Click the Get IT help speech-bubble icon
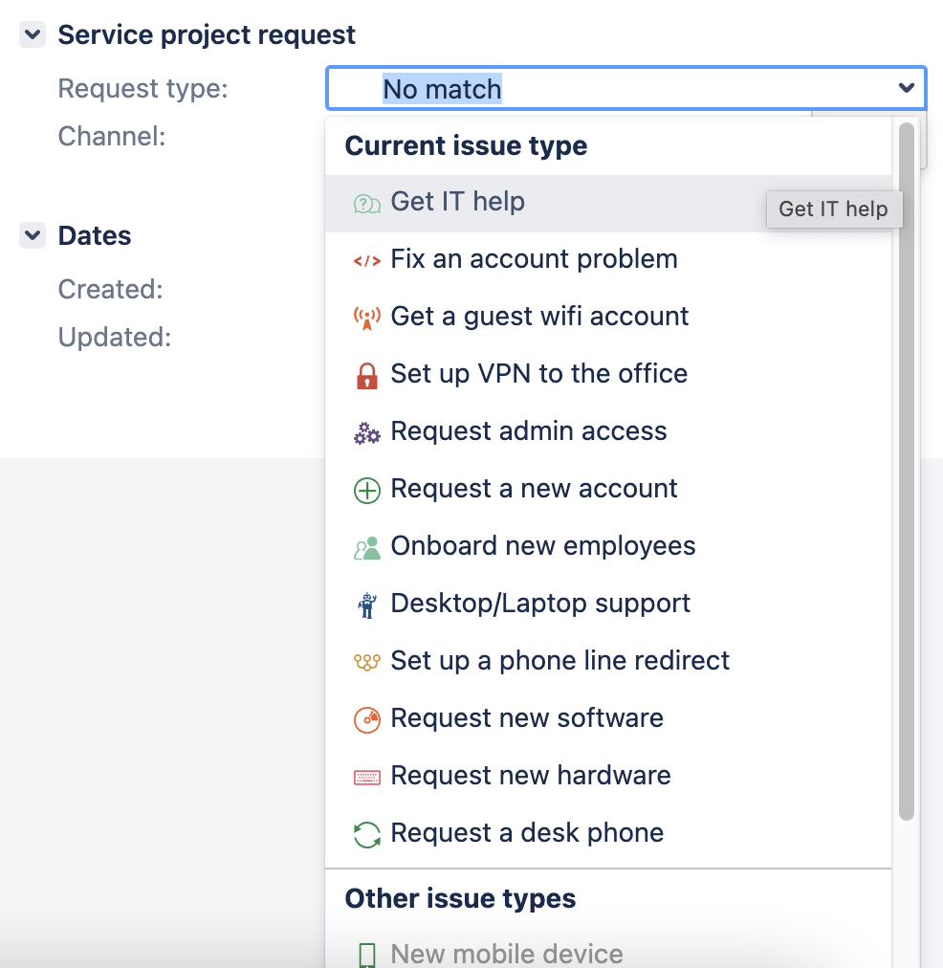The image size is (943, 968). (x=367, y=203)
